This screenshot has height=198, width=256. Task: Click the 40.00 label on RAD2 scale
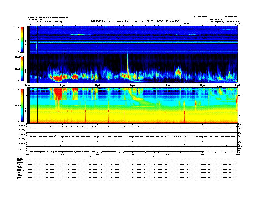(18, 28)
